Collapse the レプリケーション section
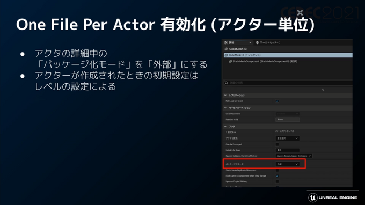365x205 pixels. tap(225, 95)
